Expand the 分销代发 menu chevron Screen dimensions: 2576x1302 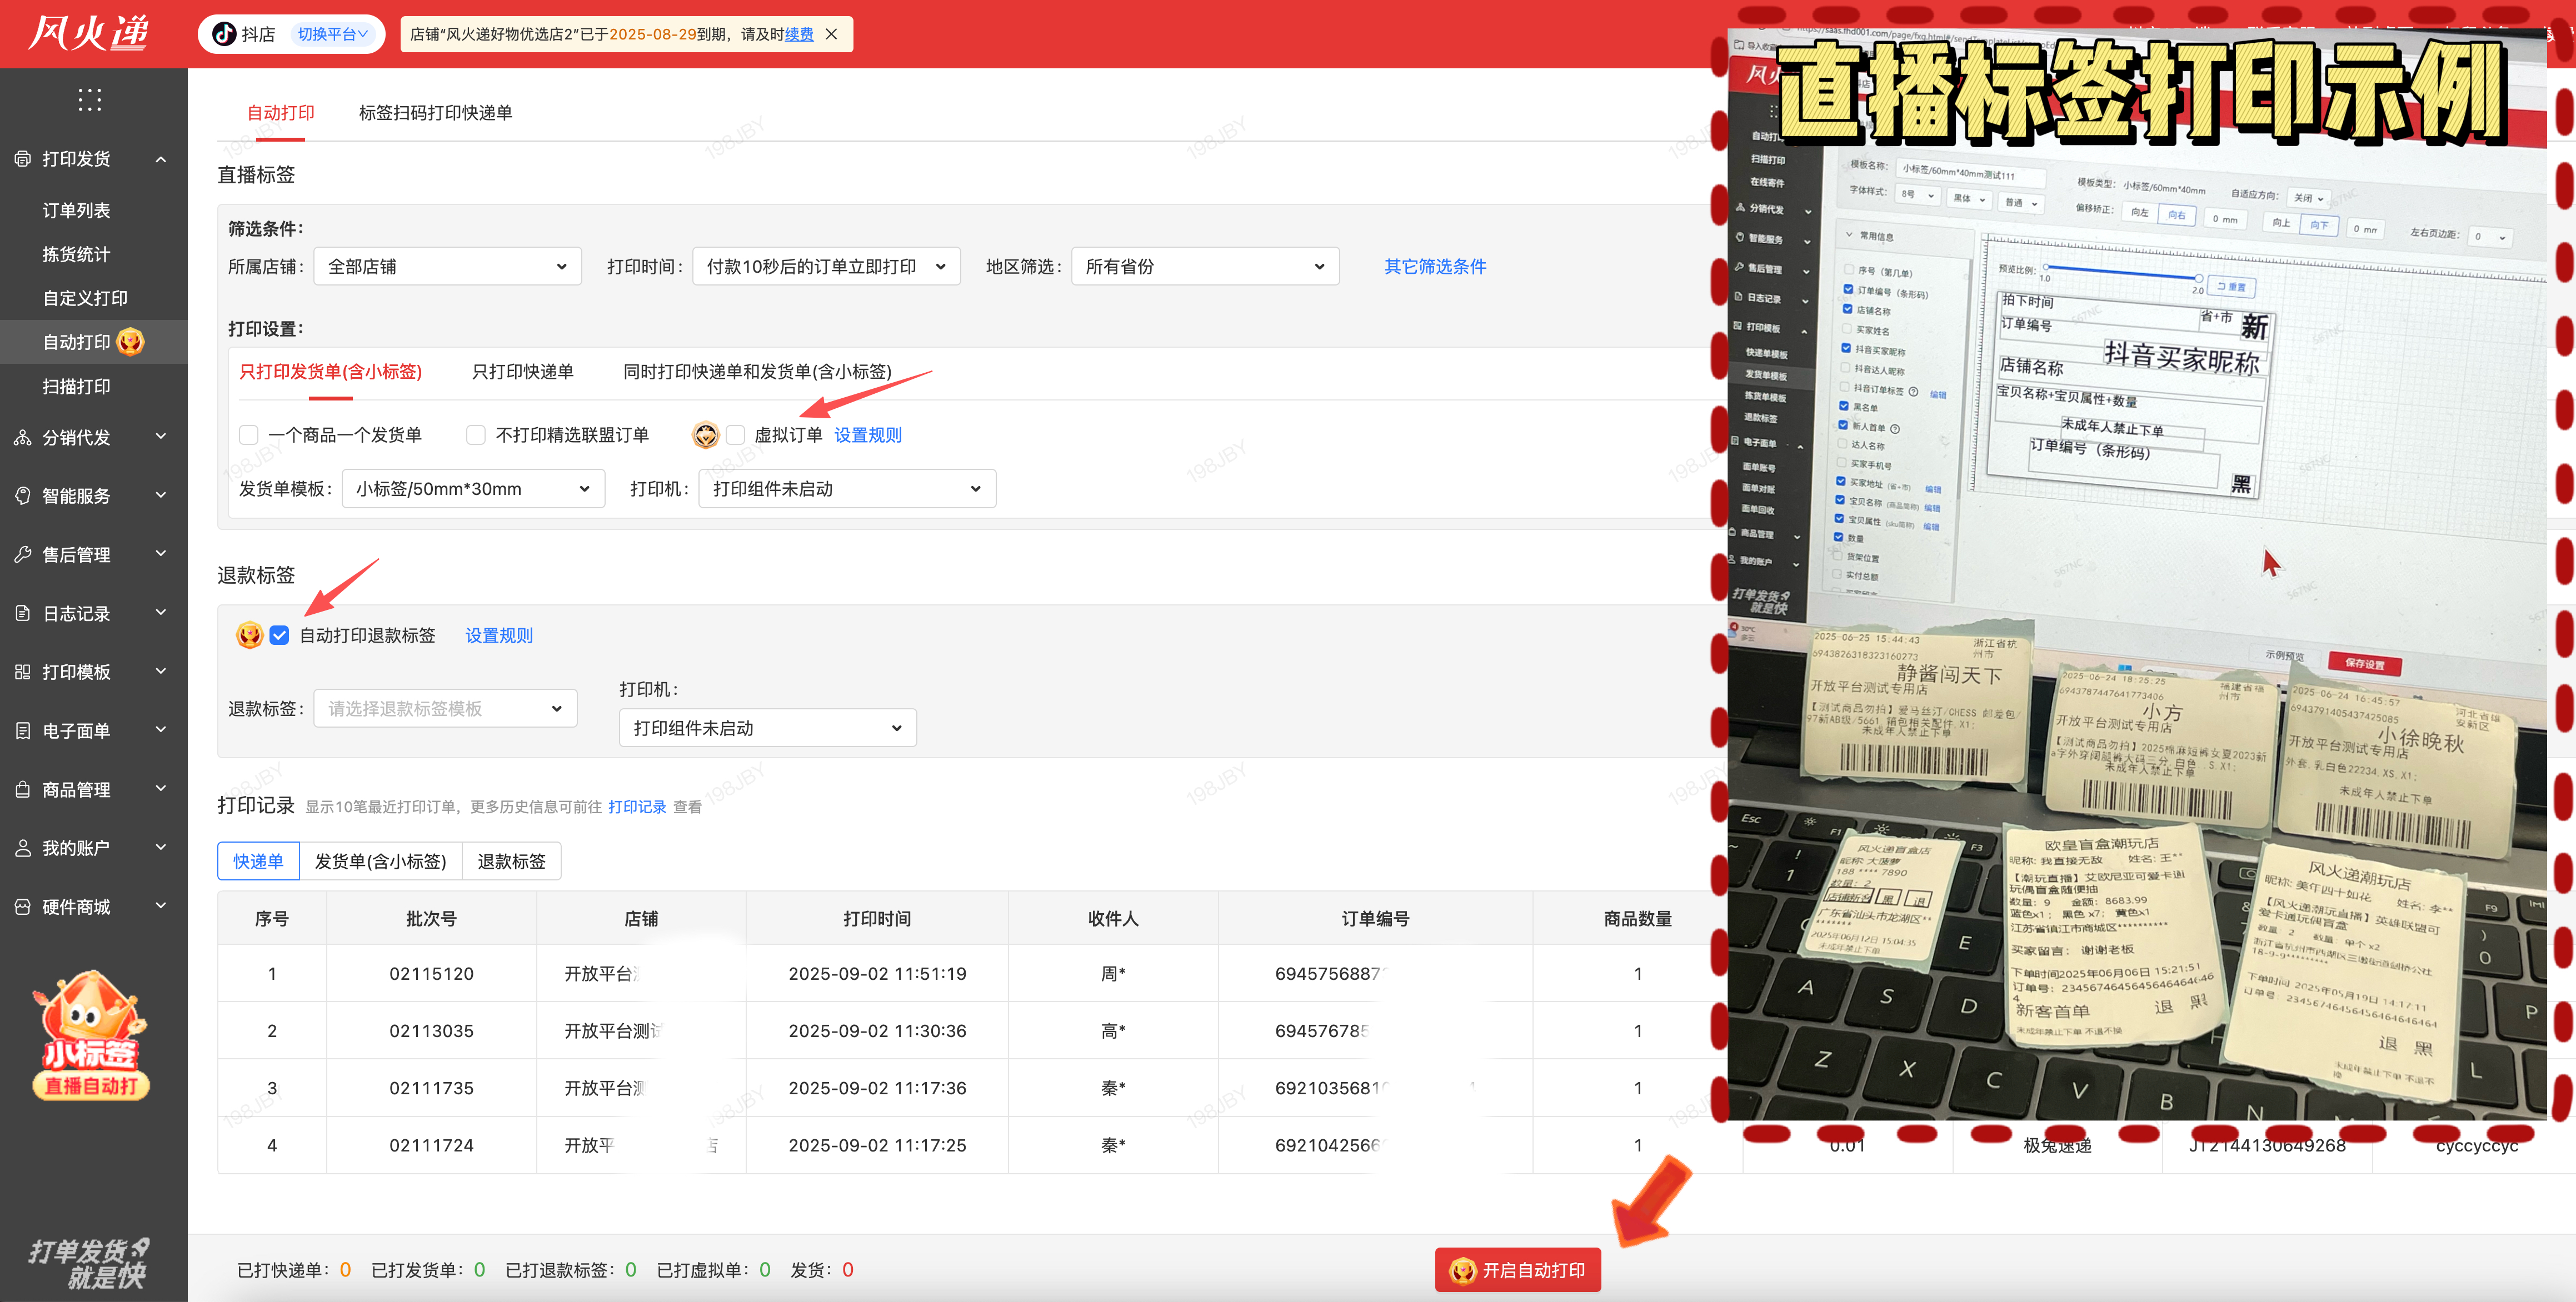[x=161, y=437]
